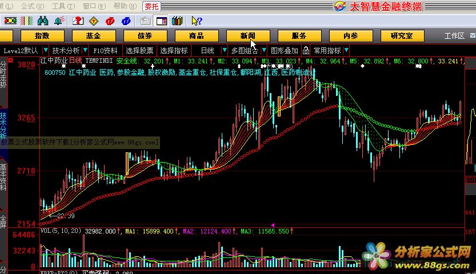476x274 pixels.
Task: Toggle the padlock icon beside 图形叠加
Action: click(306, 50)
